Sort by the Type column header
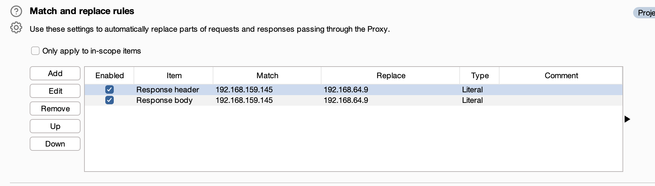655x186 pixels. 479,75
